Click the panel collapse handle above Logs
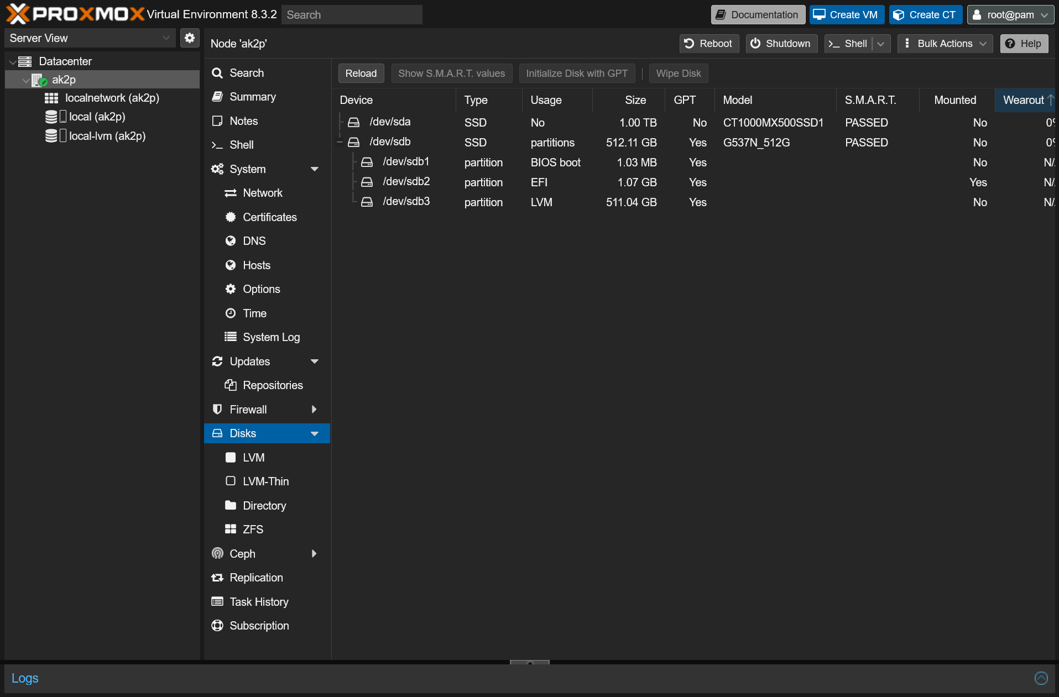 530,662
